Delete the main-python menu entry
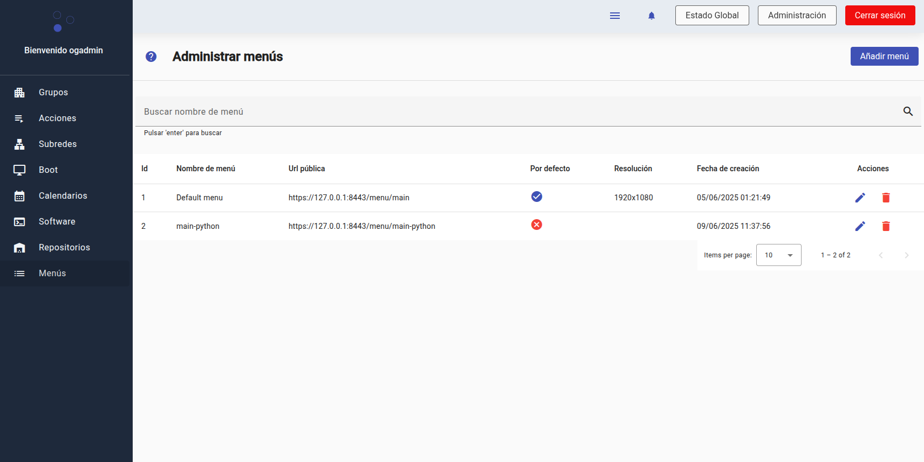 886,226
